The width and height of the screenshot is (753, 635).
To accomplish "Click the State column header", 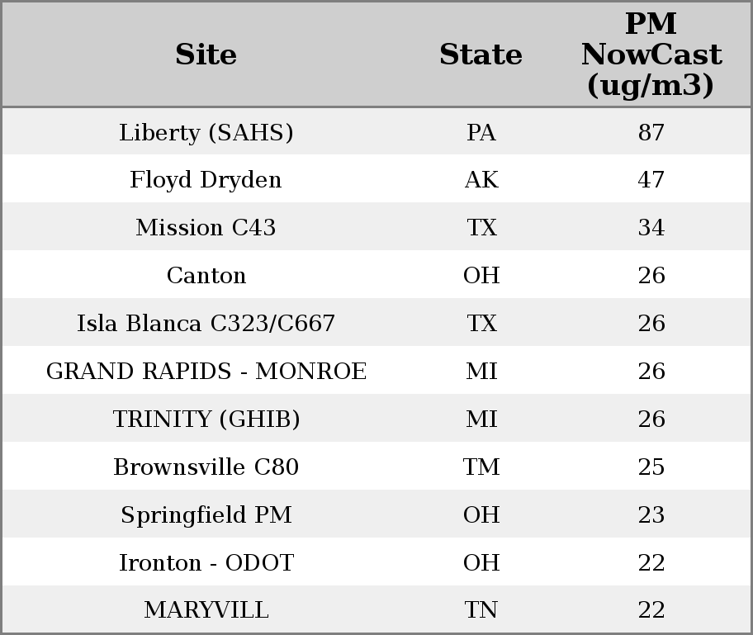I will 481,54.
